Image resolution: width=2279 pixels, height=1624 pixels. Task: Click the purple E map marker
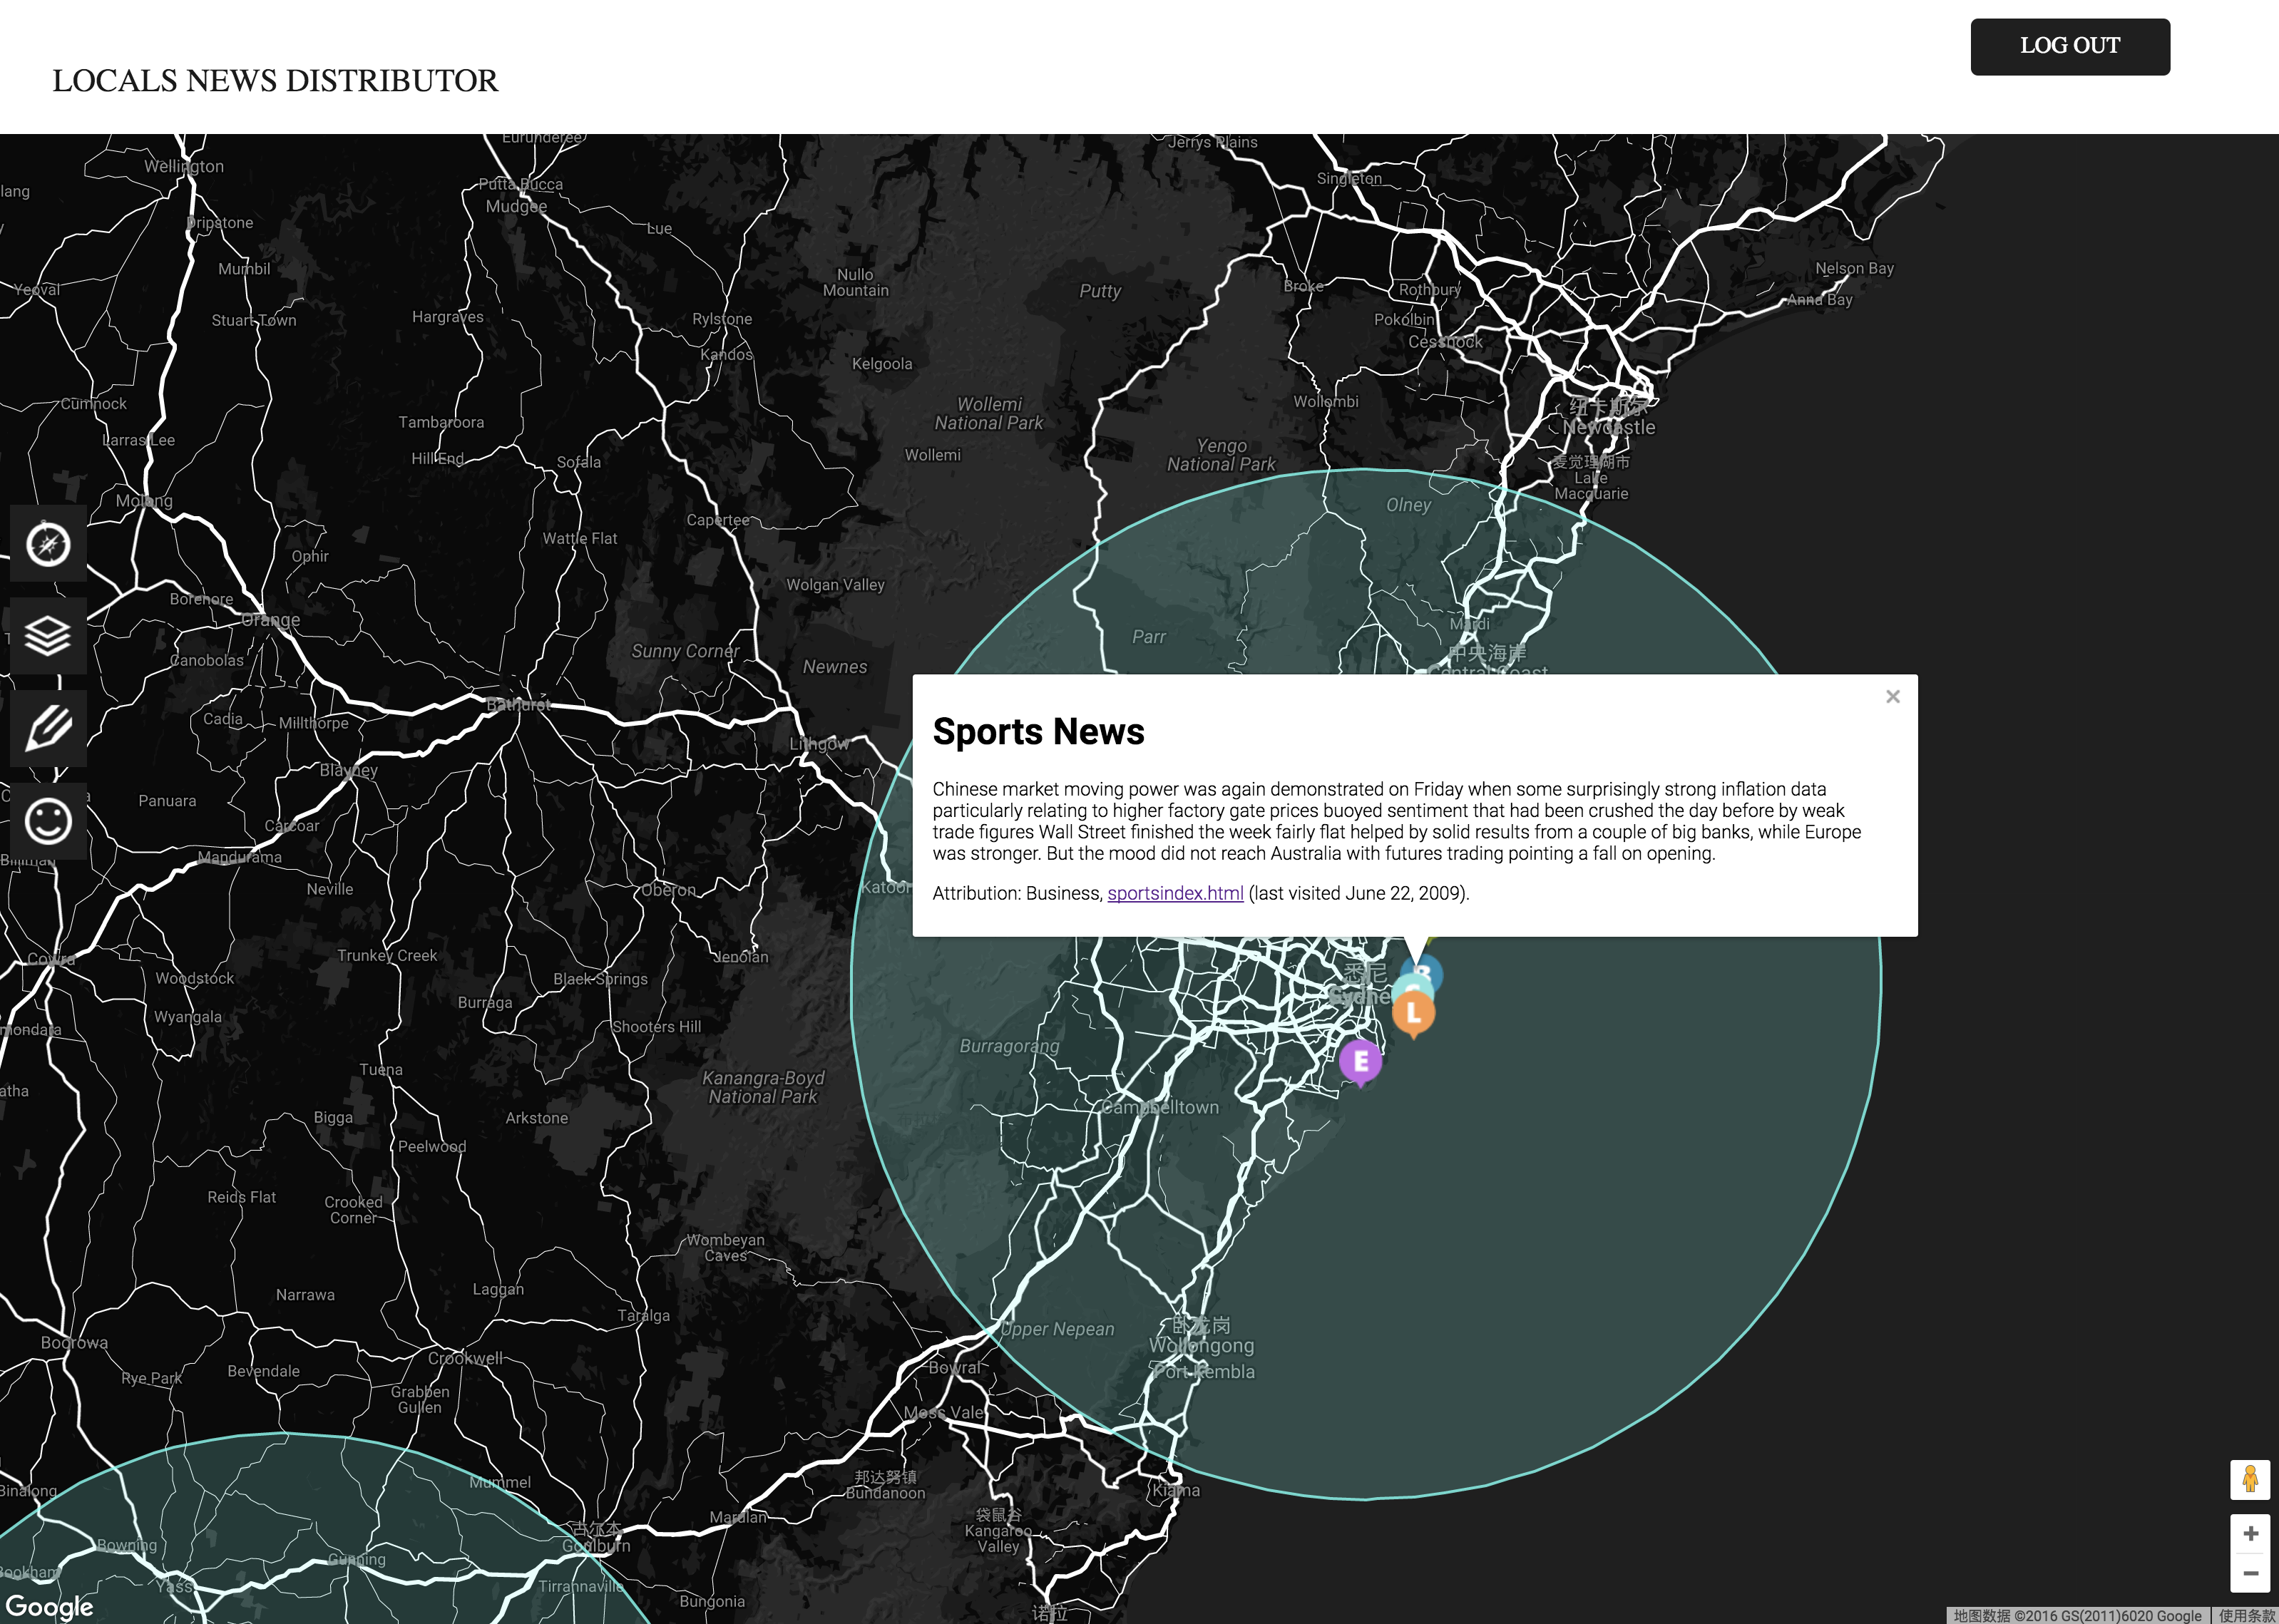(x=1360, y=1062)
